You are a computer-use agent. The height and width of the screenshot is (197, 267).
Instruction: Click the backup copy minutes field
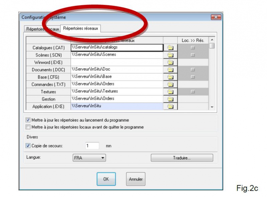[92, 146]
